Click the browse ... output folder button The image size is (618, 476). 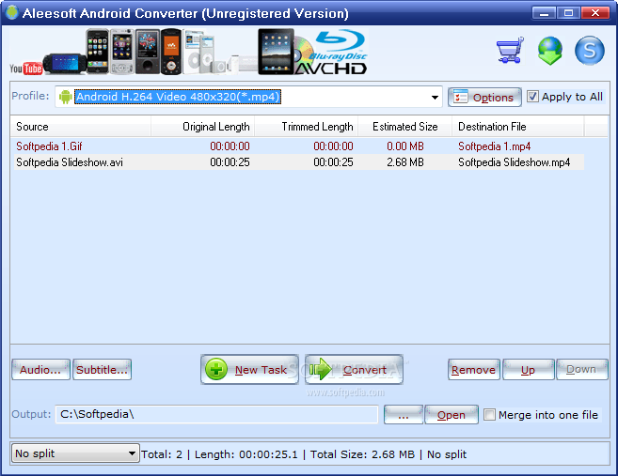[404, 415]
